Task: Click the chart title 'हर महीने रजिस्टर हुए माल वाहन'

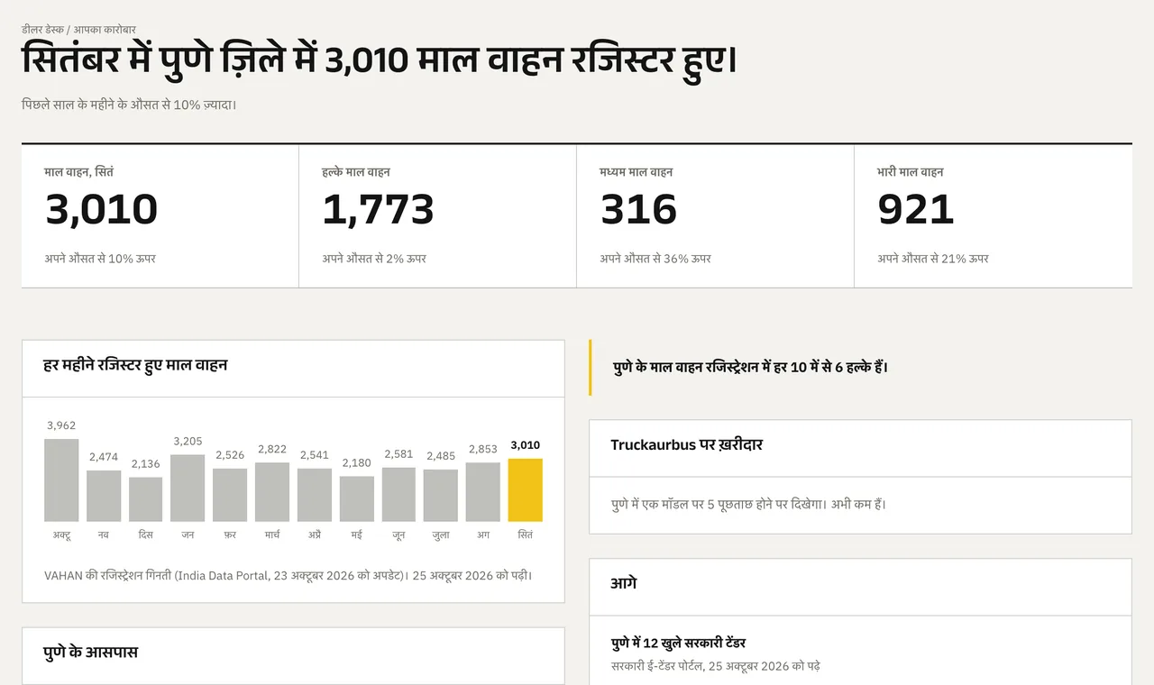Action: pos(135,365)
